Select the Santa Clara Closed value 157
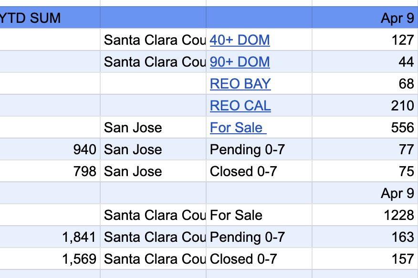The image size is (418, 278). (365, 258)
